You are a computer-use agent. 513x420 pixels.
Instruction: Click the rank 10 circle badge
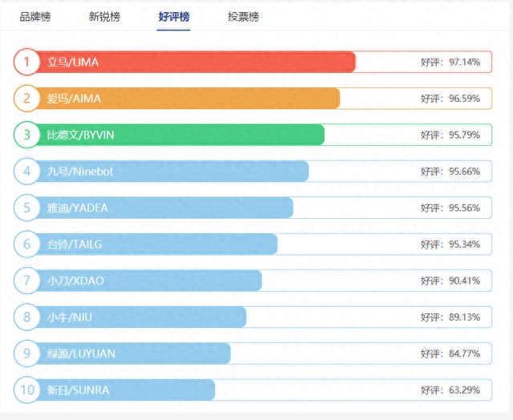tap(26, 390)
